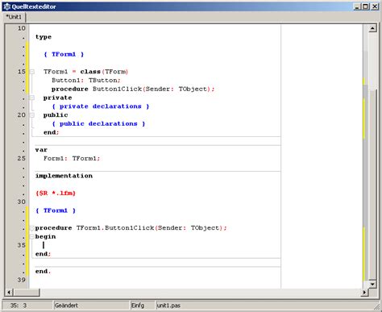382x312 pixels.
Task: Collapse the public section fold marker
Action: (32, 115)
